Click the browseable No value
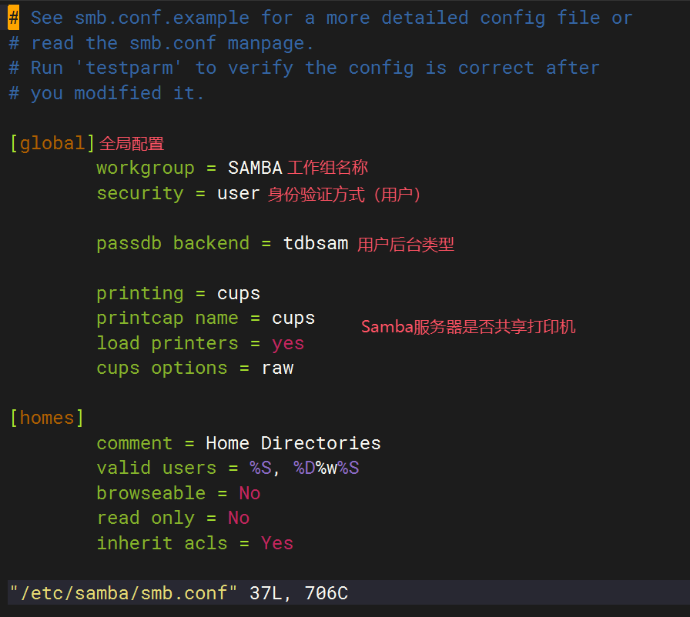Screen dimensions: 690x617 point(250,493)
